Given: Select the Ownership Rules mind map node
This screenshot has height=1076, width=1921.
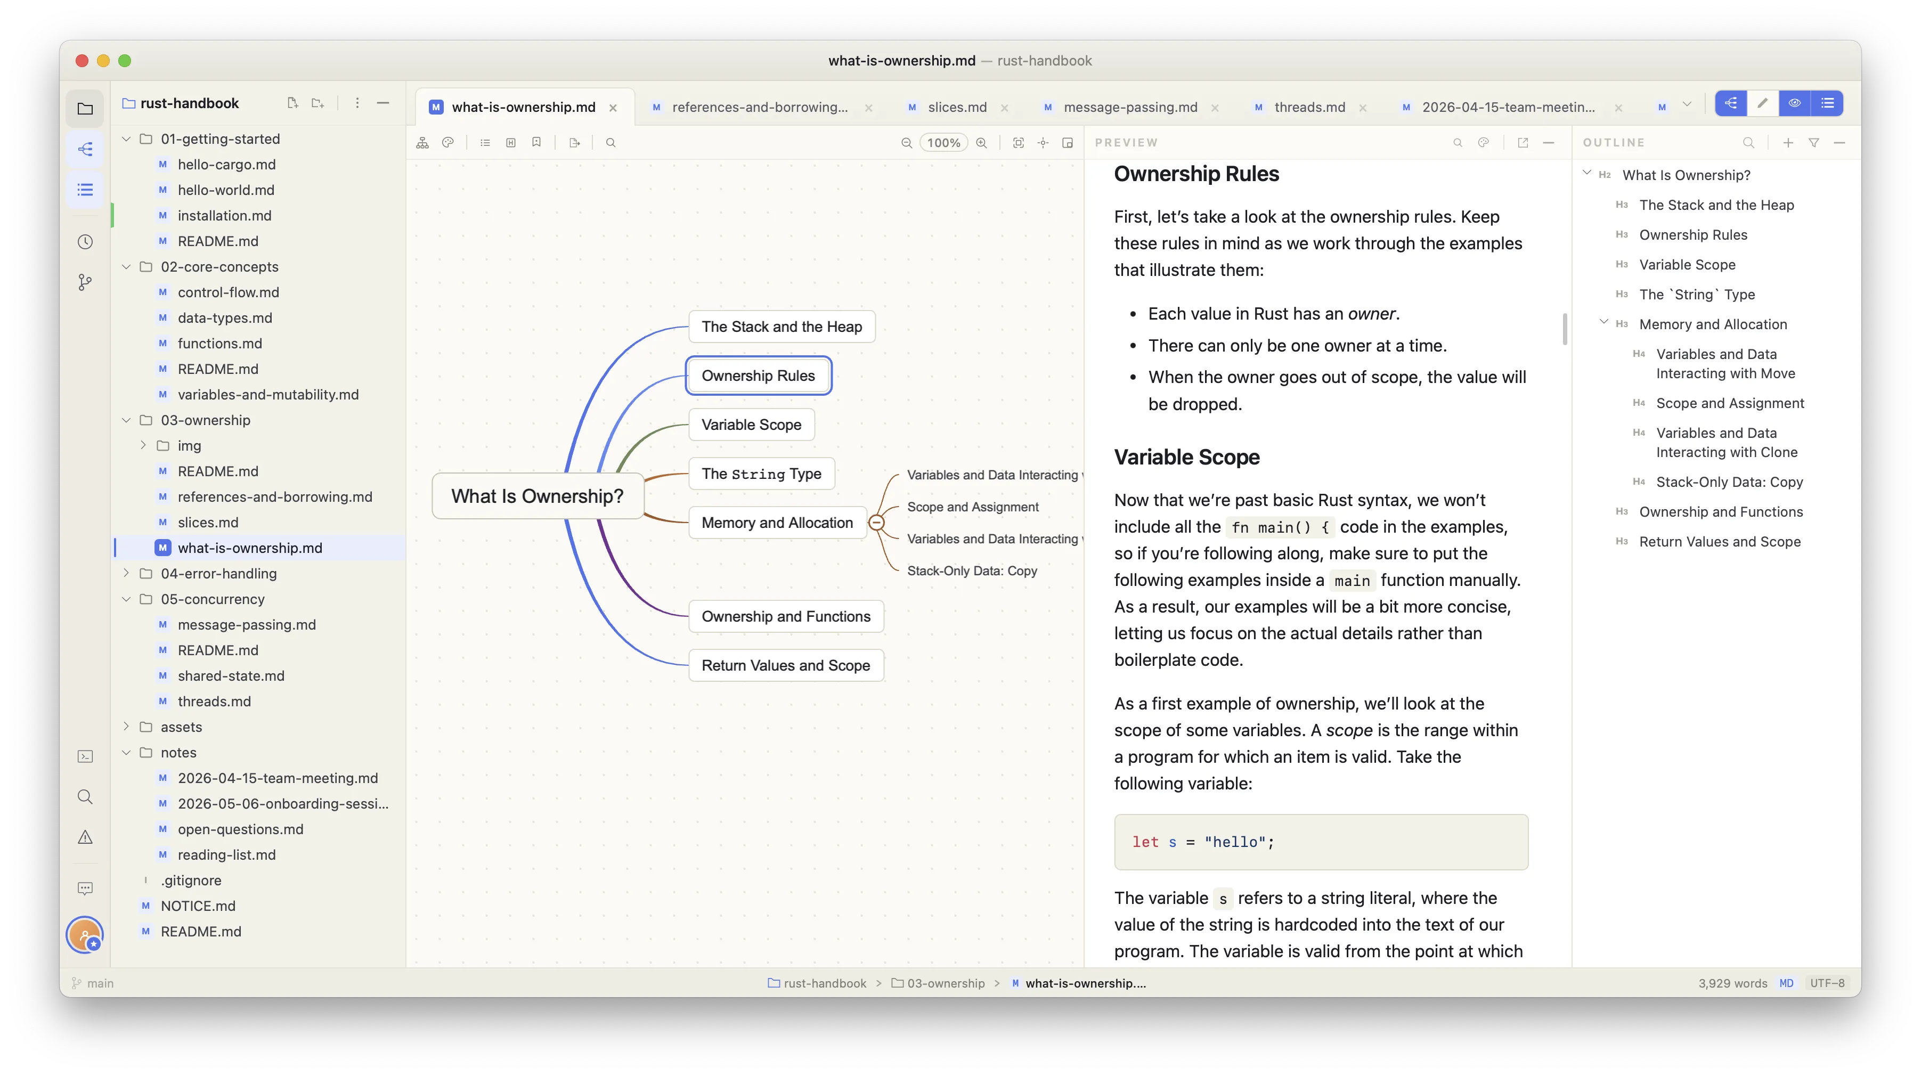Looking at the screenshot, I should click(x=759, y=376).
